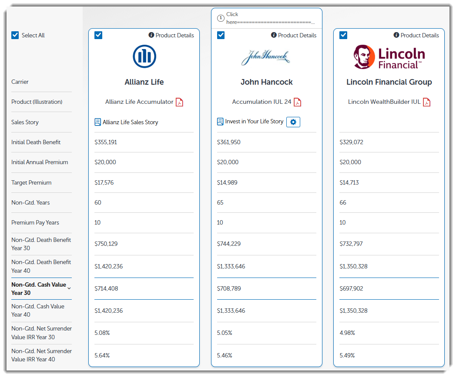Toggle the Select All checkbox

pyautogui.click(x=15, y=35)
